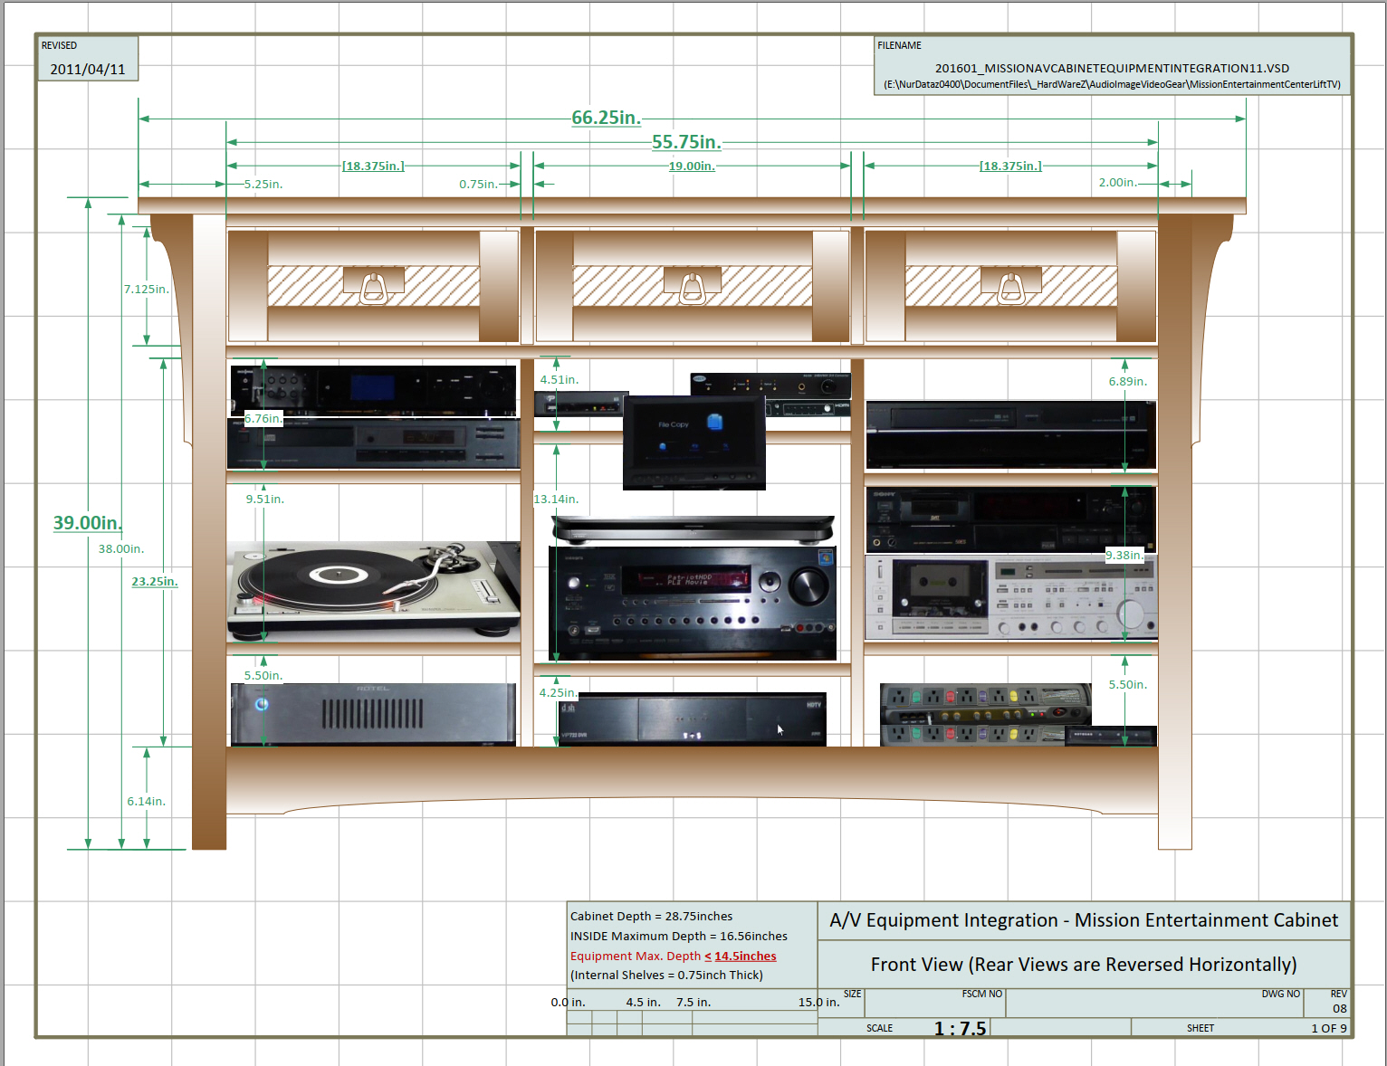Select the FILENAME .VSD text
The image size is (1387, 1066).
click(x=1112, y=68)
